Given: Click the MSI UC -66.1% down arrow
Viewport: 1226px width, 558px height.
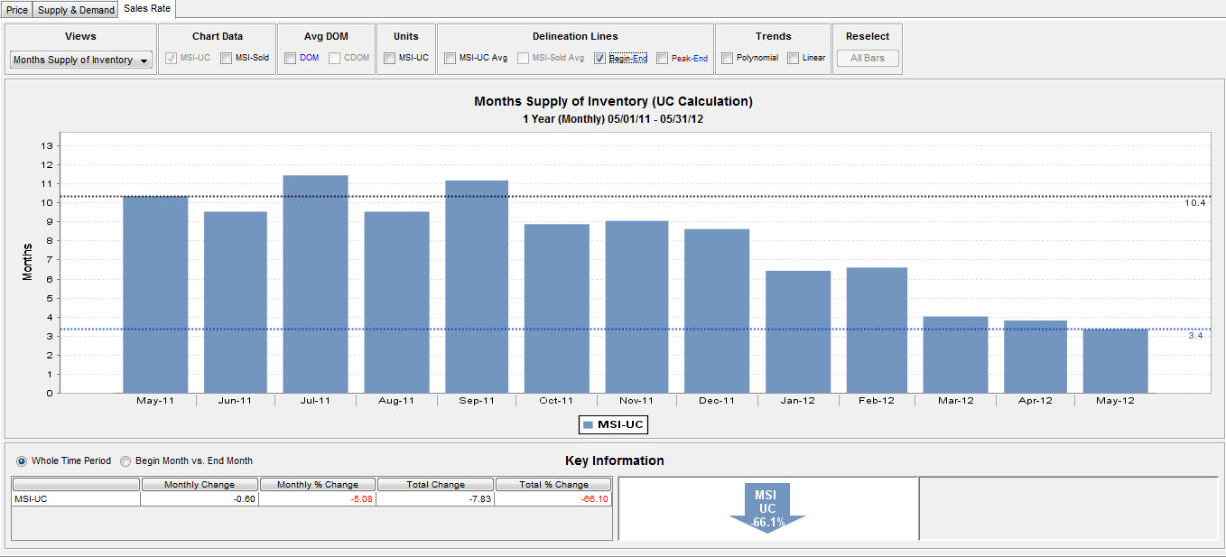Looking at the screenshot, I should (766, 507).
